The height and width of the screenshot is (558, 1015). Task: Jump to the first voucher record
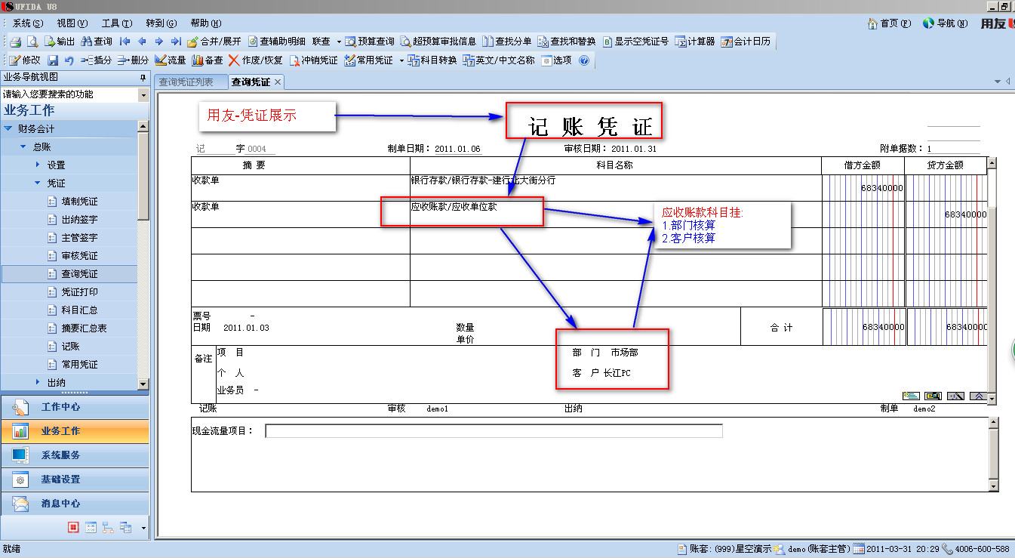[125, 42]
